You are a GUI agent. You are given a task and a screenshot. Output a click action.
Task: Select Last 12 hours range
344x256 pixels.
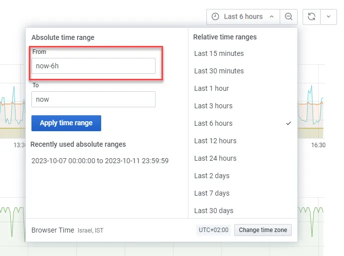pyautogui.click(x=215, y=141)
